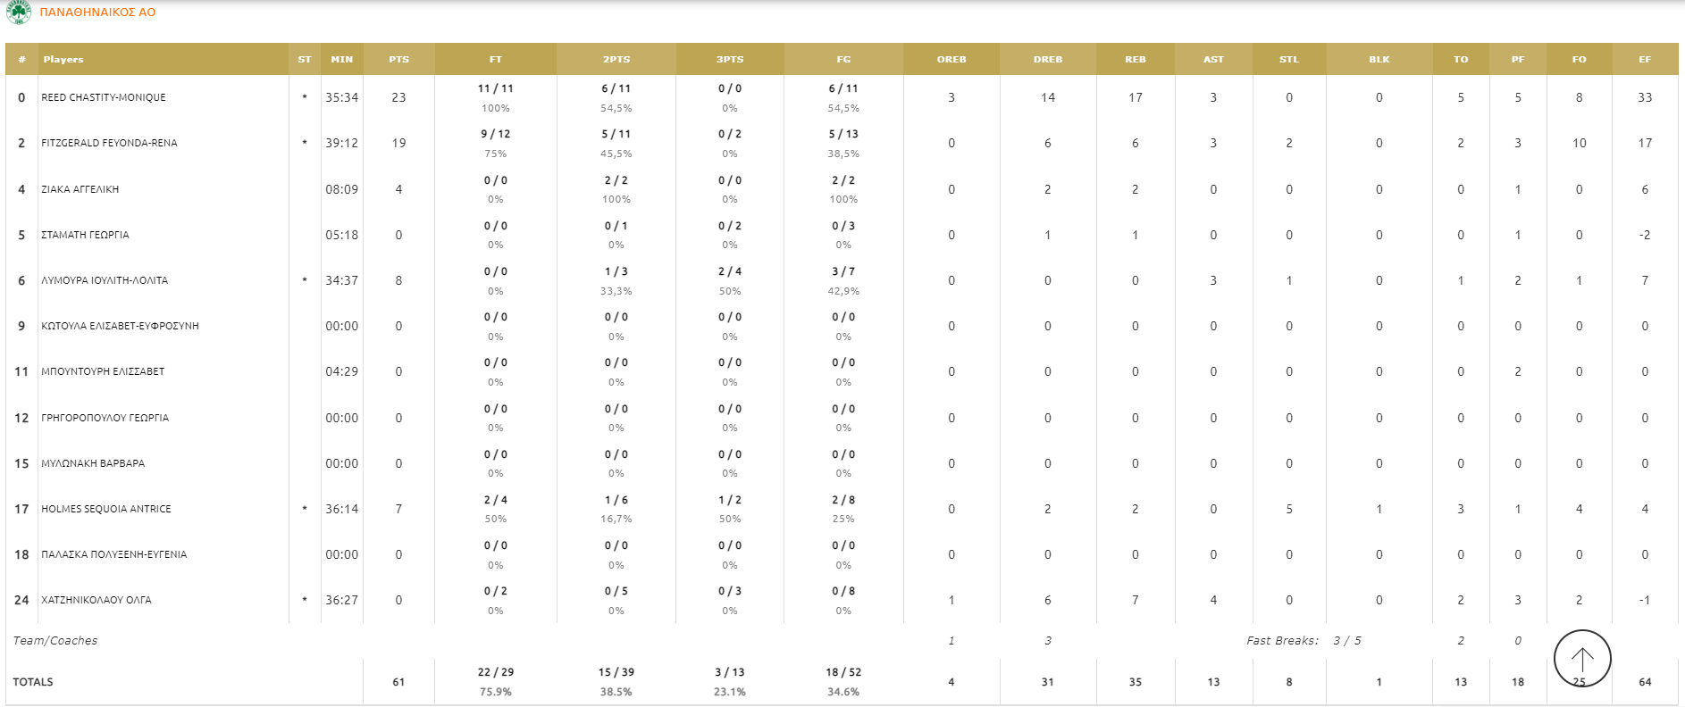Select the REB column header
Viewport: 1685px width, 707px height.
coord(1136,59)
